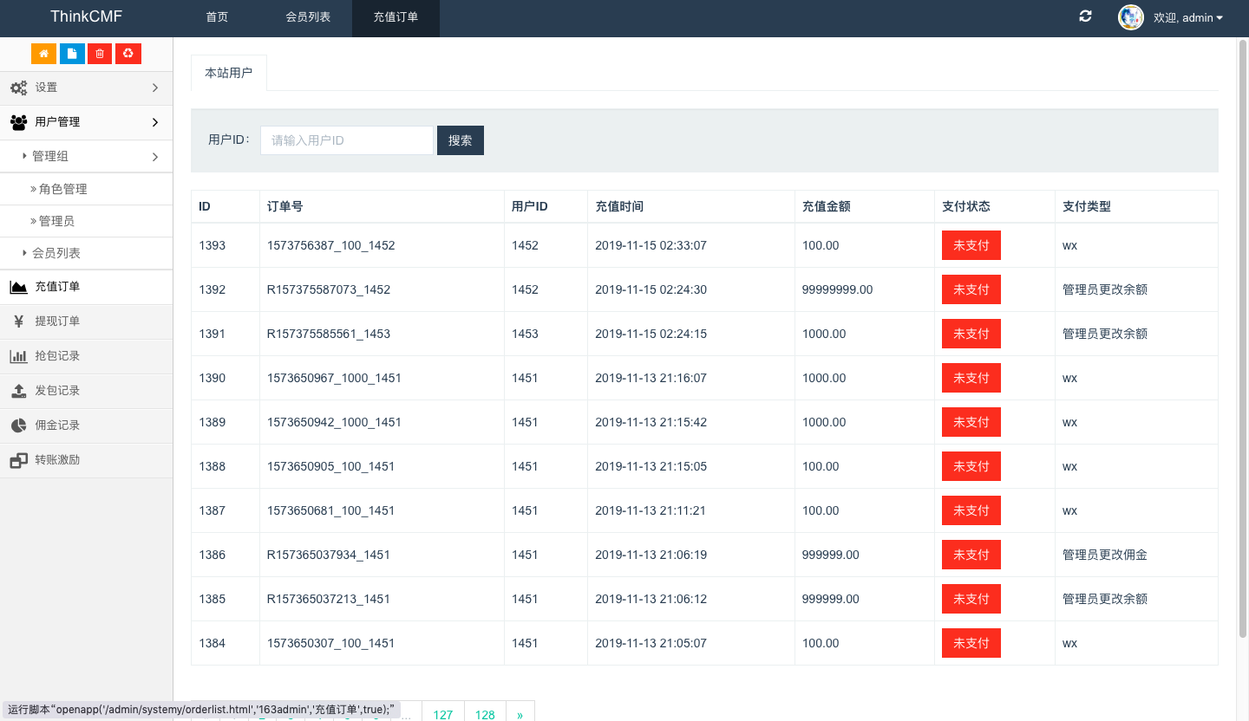Switch to the 会员列表 top tab

pyautogui.click(x=308, y=17)
